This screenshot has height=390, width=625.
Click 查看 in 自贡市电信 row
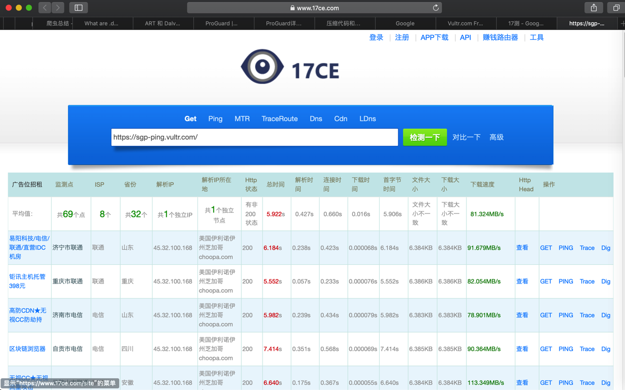click(x=522, y=349)
